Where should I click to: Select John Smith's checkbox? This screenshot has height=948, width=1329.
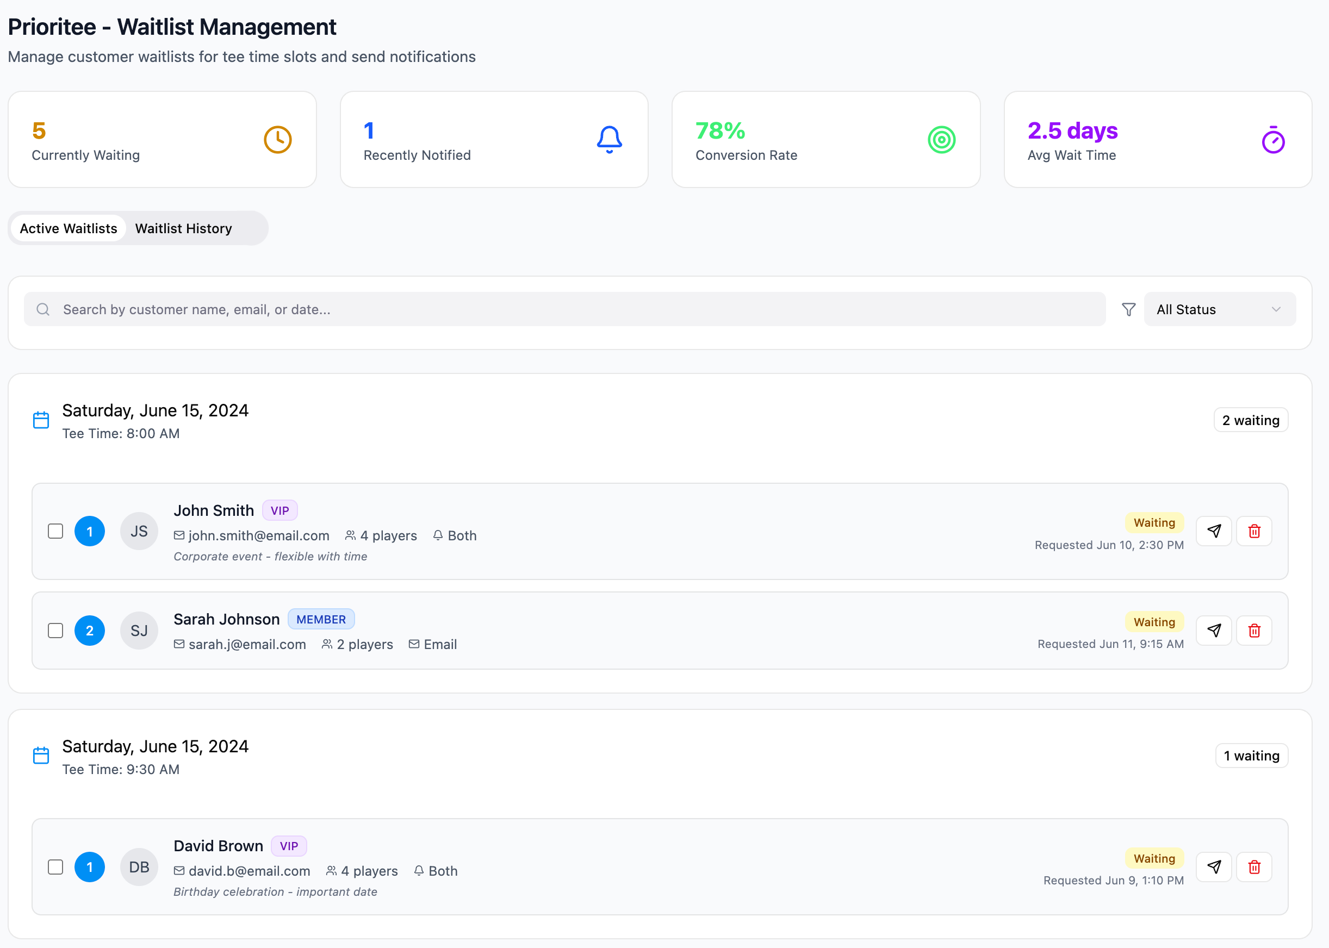[55, 531]
